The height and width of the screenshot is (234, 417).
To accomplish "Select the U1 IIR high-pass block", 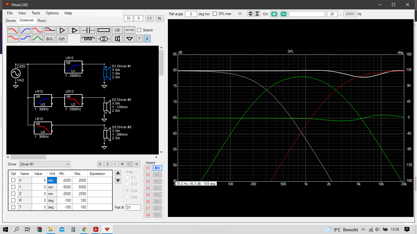I will click(73, 67).
